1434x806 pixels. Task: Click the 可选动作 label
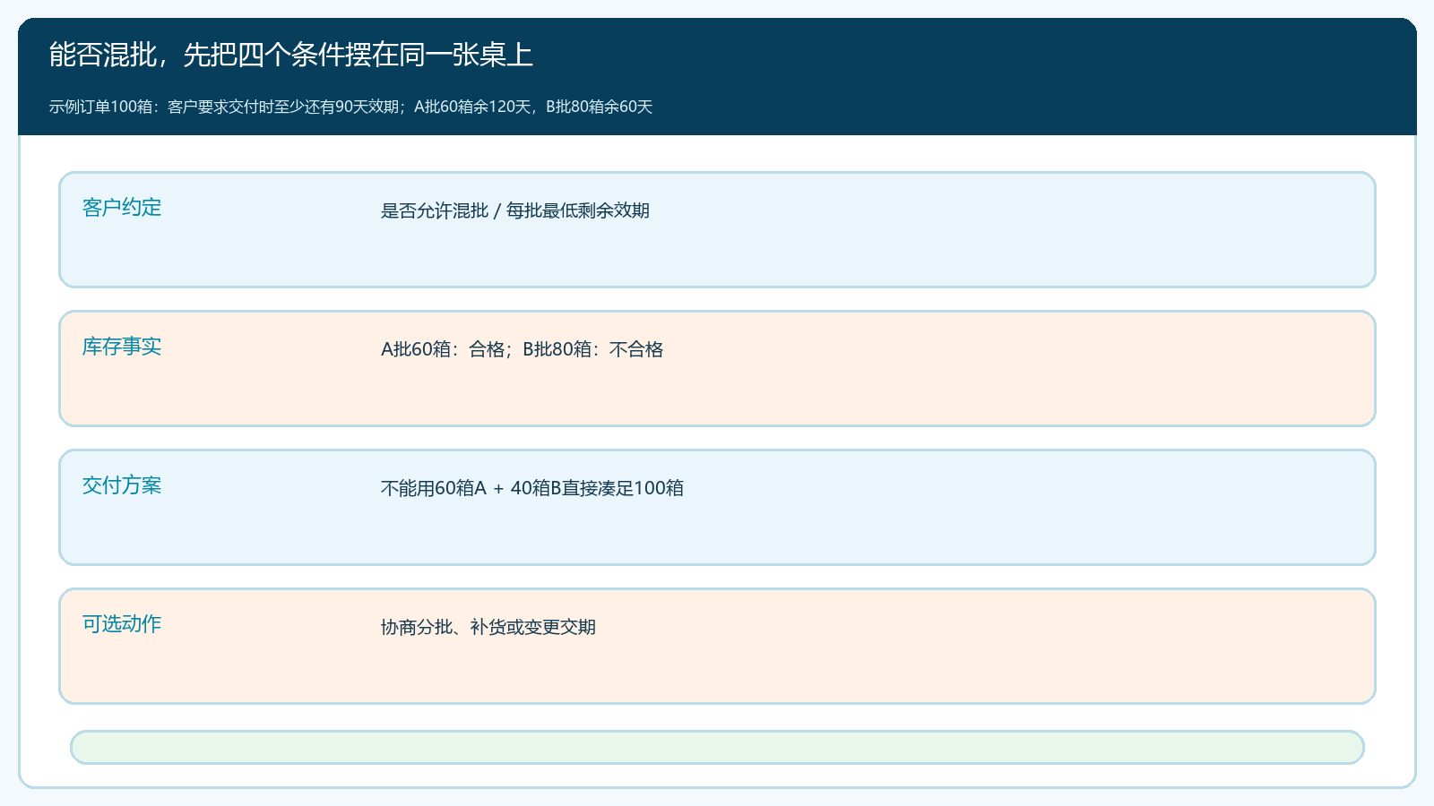point(122,624)
